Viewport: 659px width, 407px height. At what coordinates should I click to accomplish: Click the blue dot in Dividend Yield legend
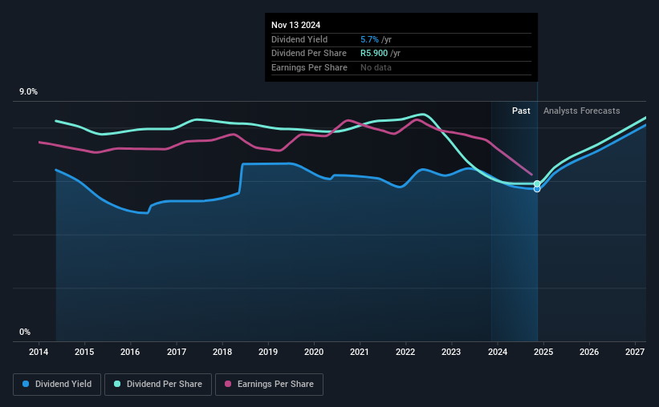click(x=26, y=384)
